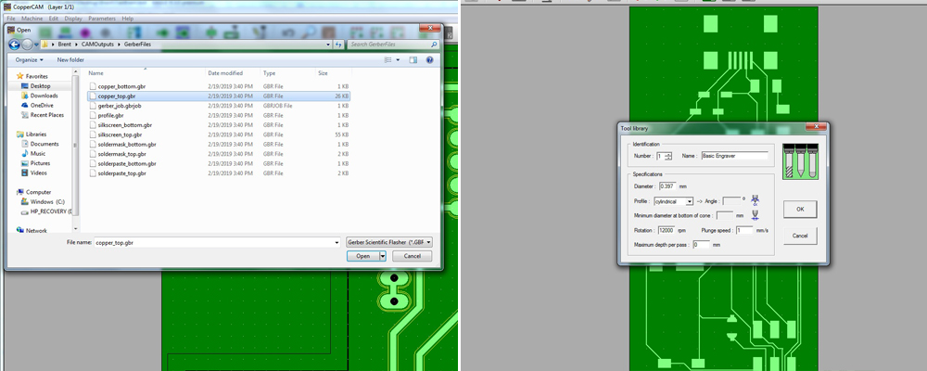Open Downloads from the navigation pane
Viewport: 927px width, 371px height.
(x=44, y=96)
